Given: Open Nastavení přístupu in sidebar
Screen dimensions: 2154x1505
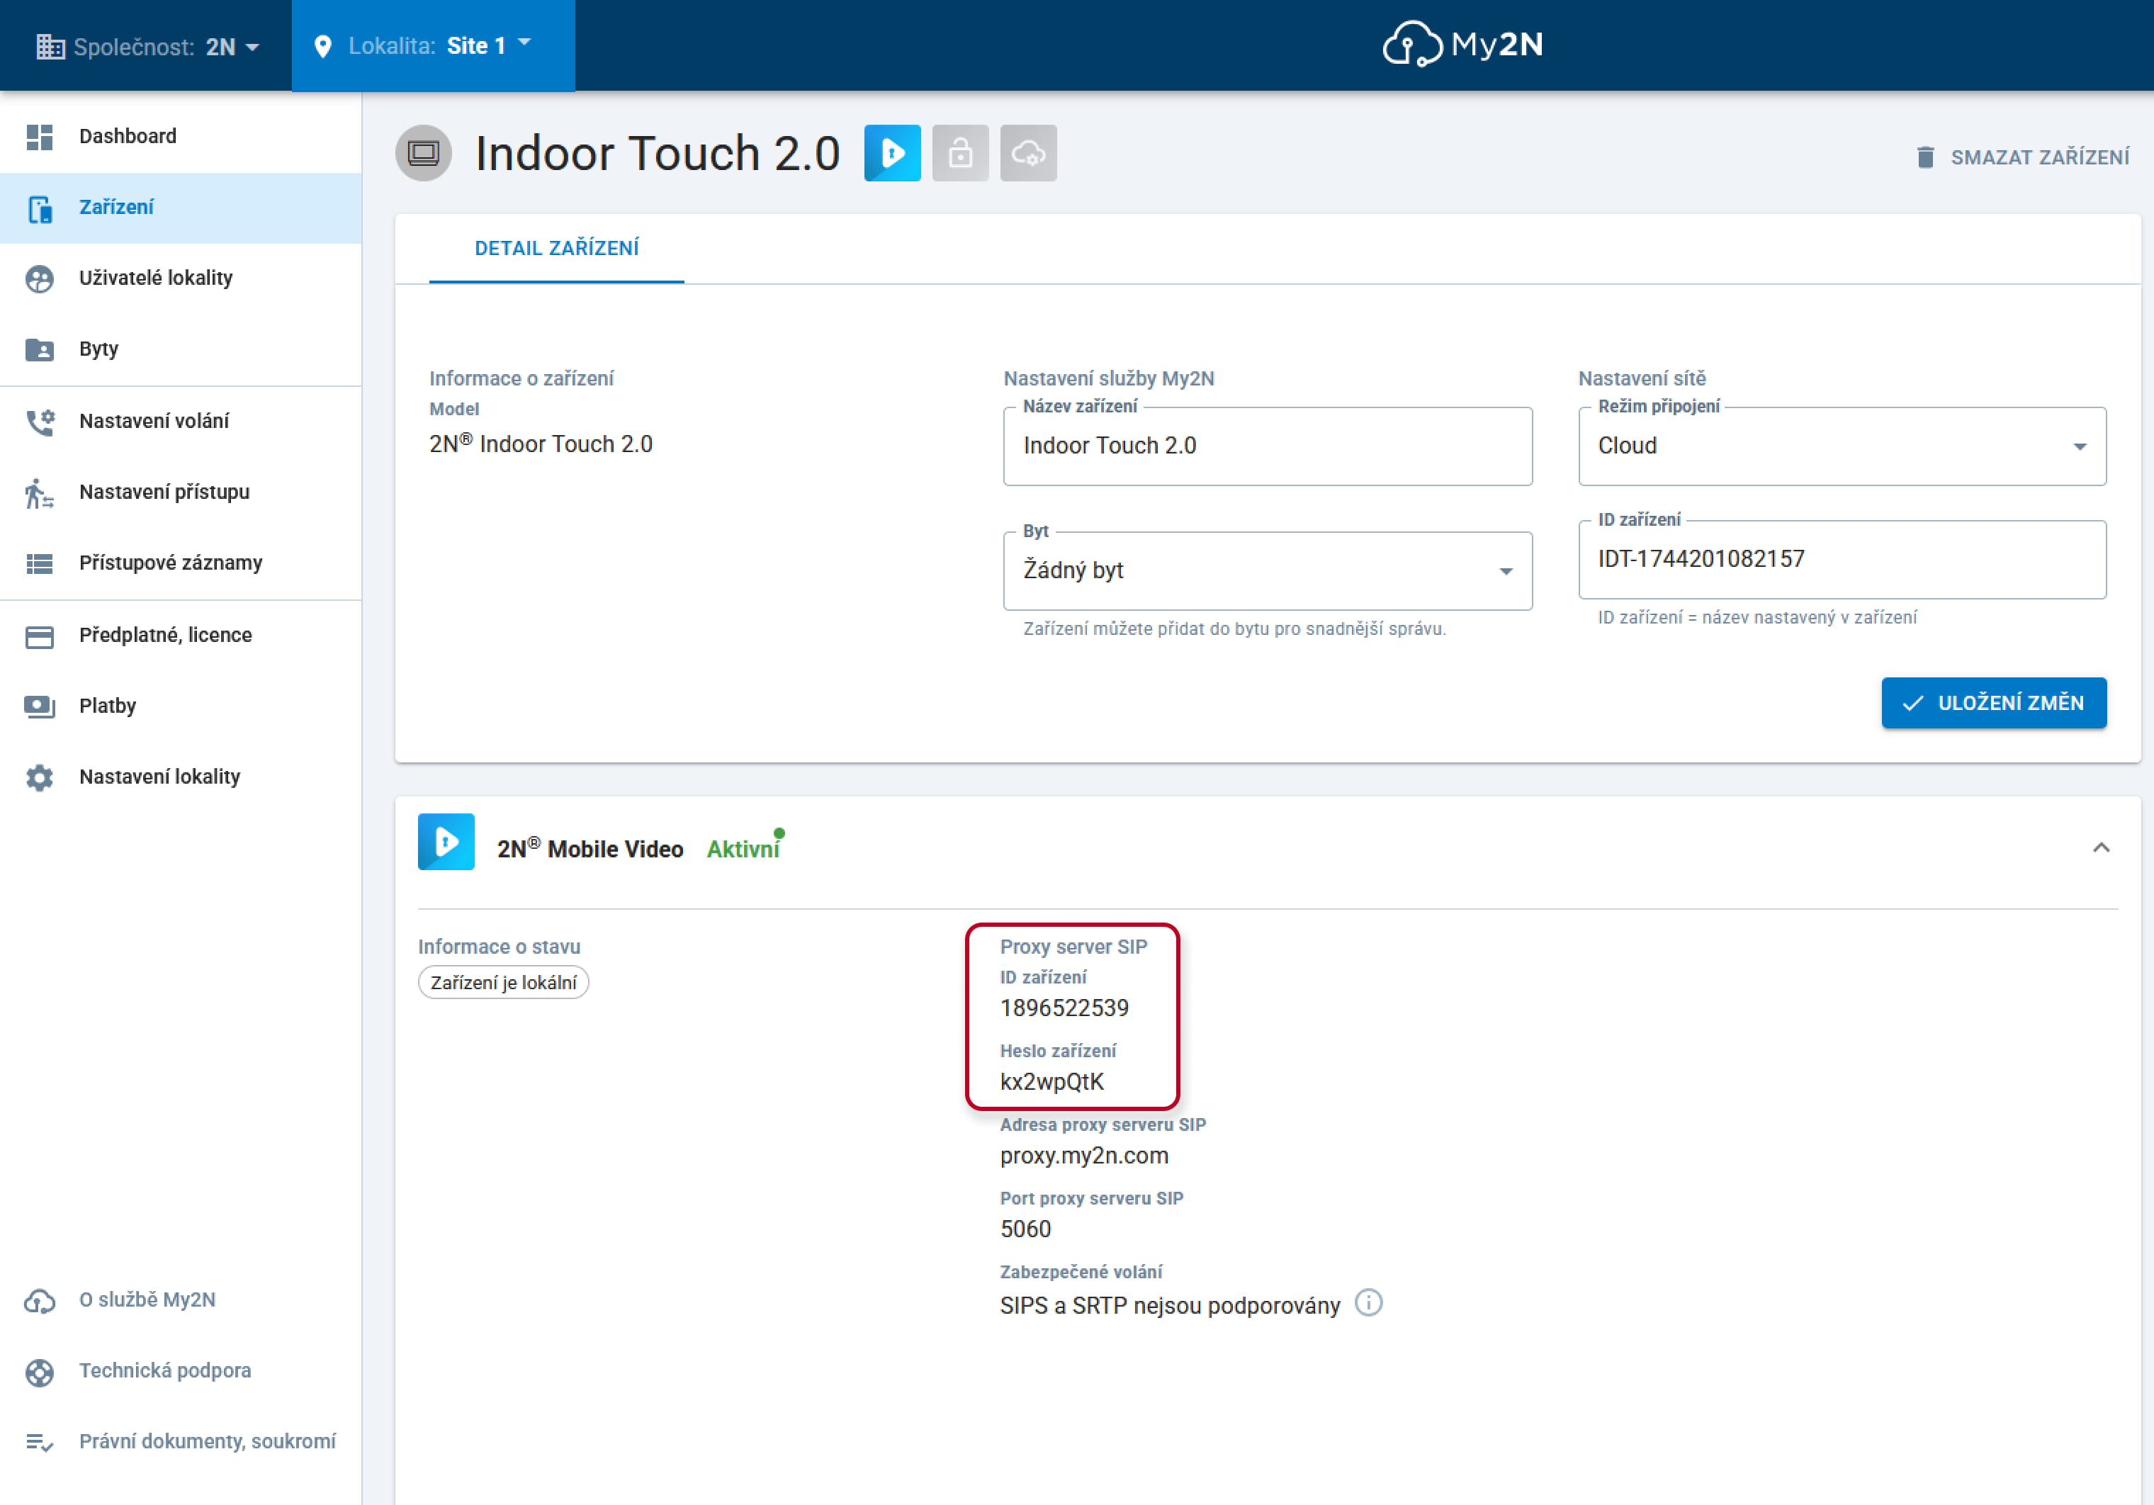Looking at the screenshot, I should coord(181,492).
